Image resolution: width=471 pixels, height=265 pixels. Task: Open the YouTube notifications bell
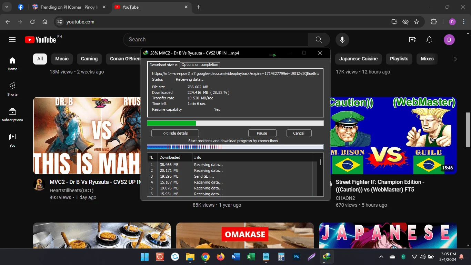429,40
